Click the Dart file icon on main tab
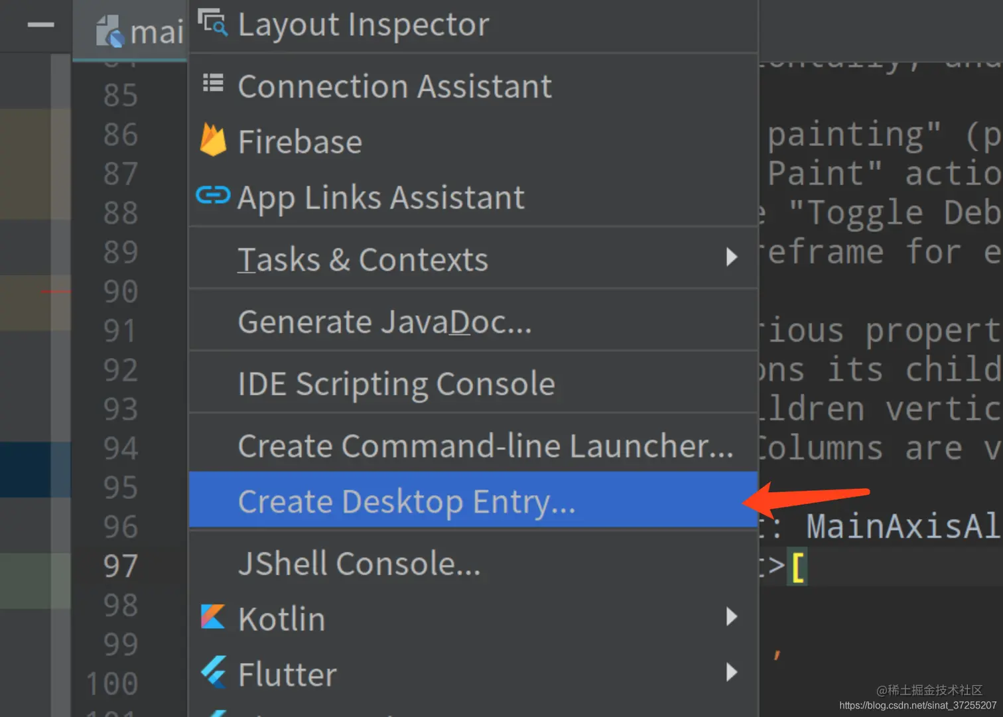This screenshot has height=717, width=1003. point(109,31)
